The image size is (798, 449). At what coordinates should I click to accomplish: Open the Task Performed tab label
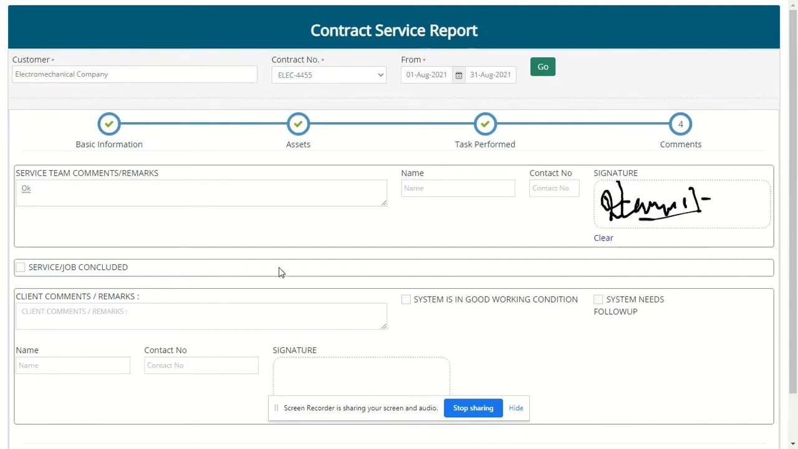485,144
